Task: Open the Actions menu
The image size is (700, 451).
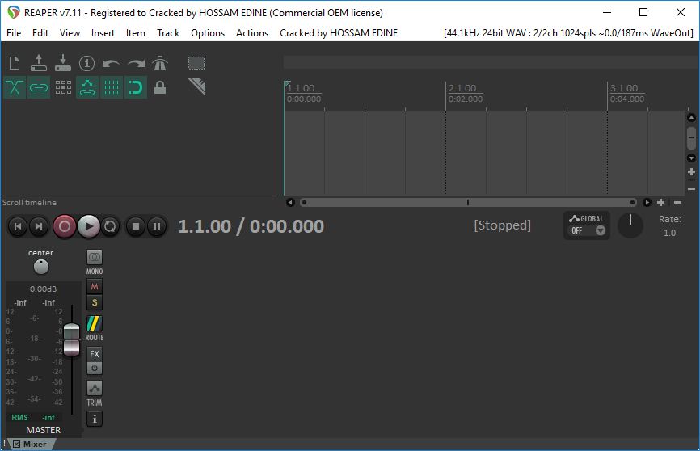Action: point(251,33)
